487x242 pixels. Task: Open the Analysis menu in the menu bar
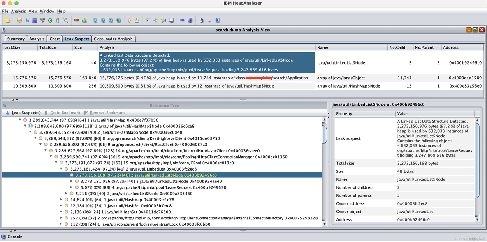(x=19, y=11)
